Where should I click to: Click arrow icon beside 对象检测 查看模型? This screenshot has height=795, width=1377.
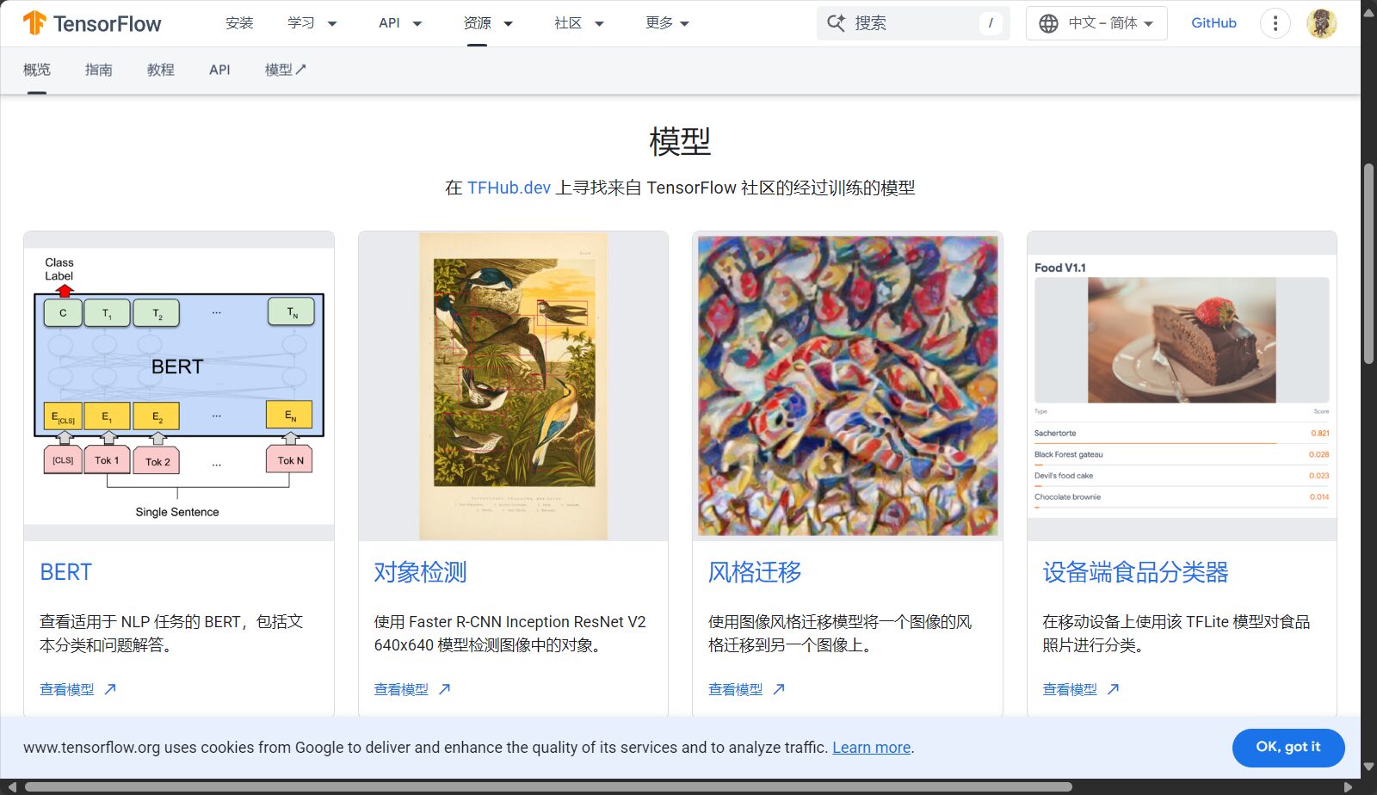pos(444,689)
